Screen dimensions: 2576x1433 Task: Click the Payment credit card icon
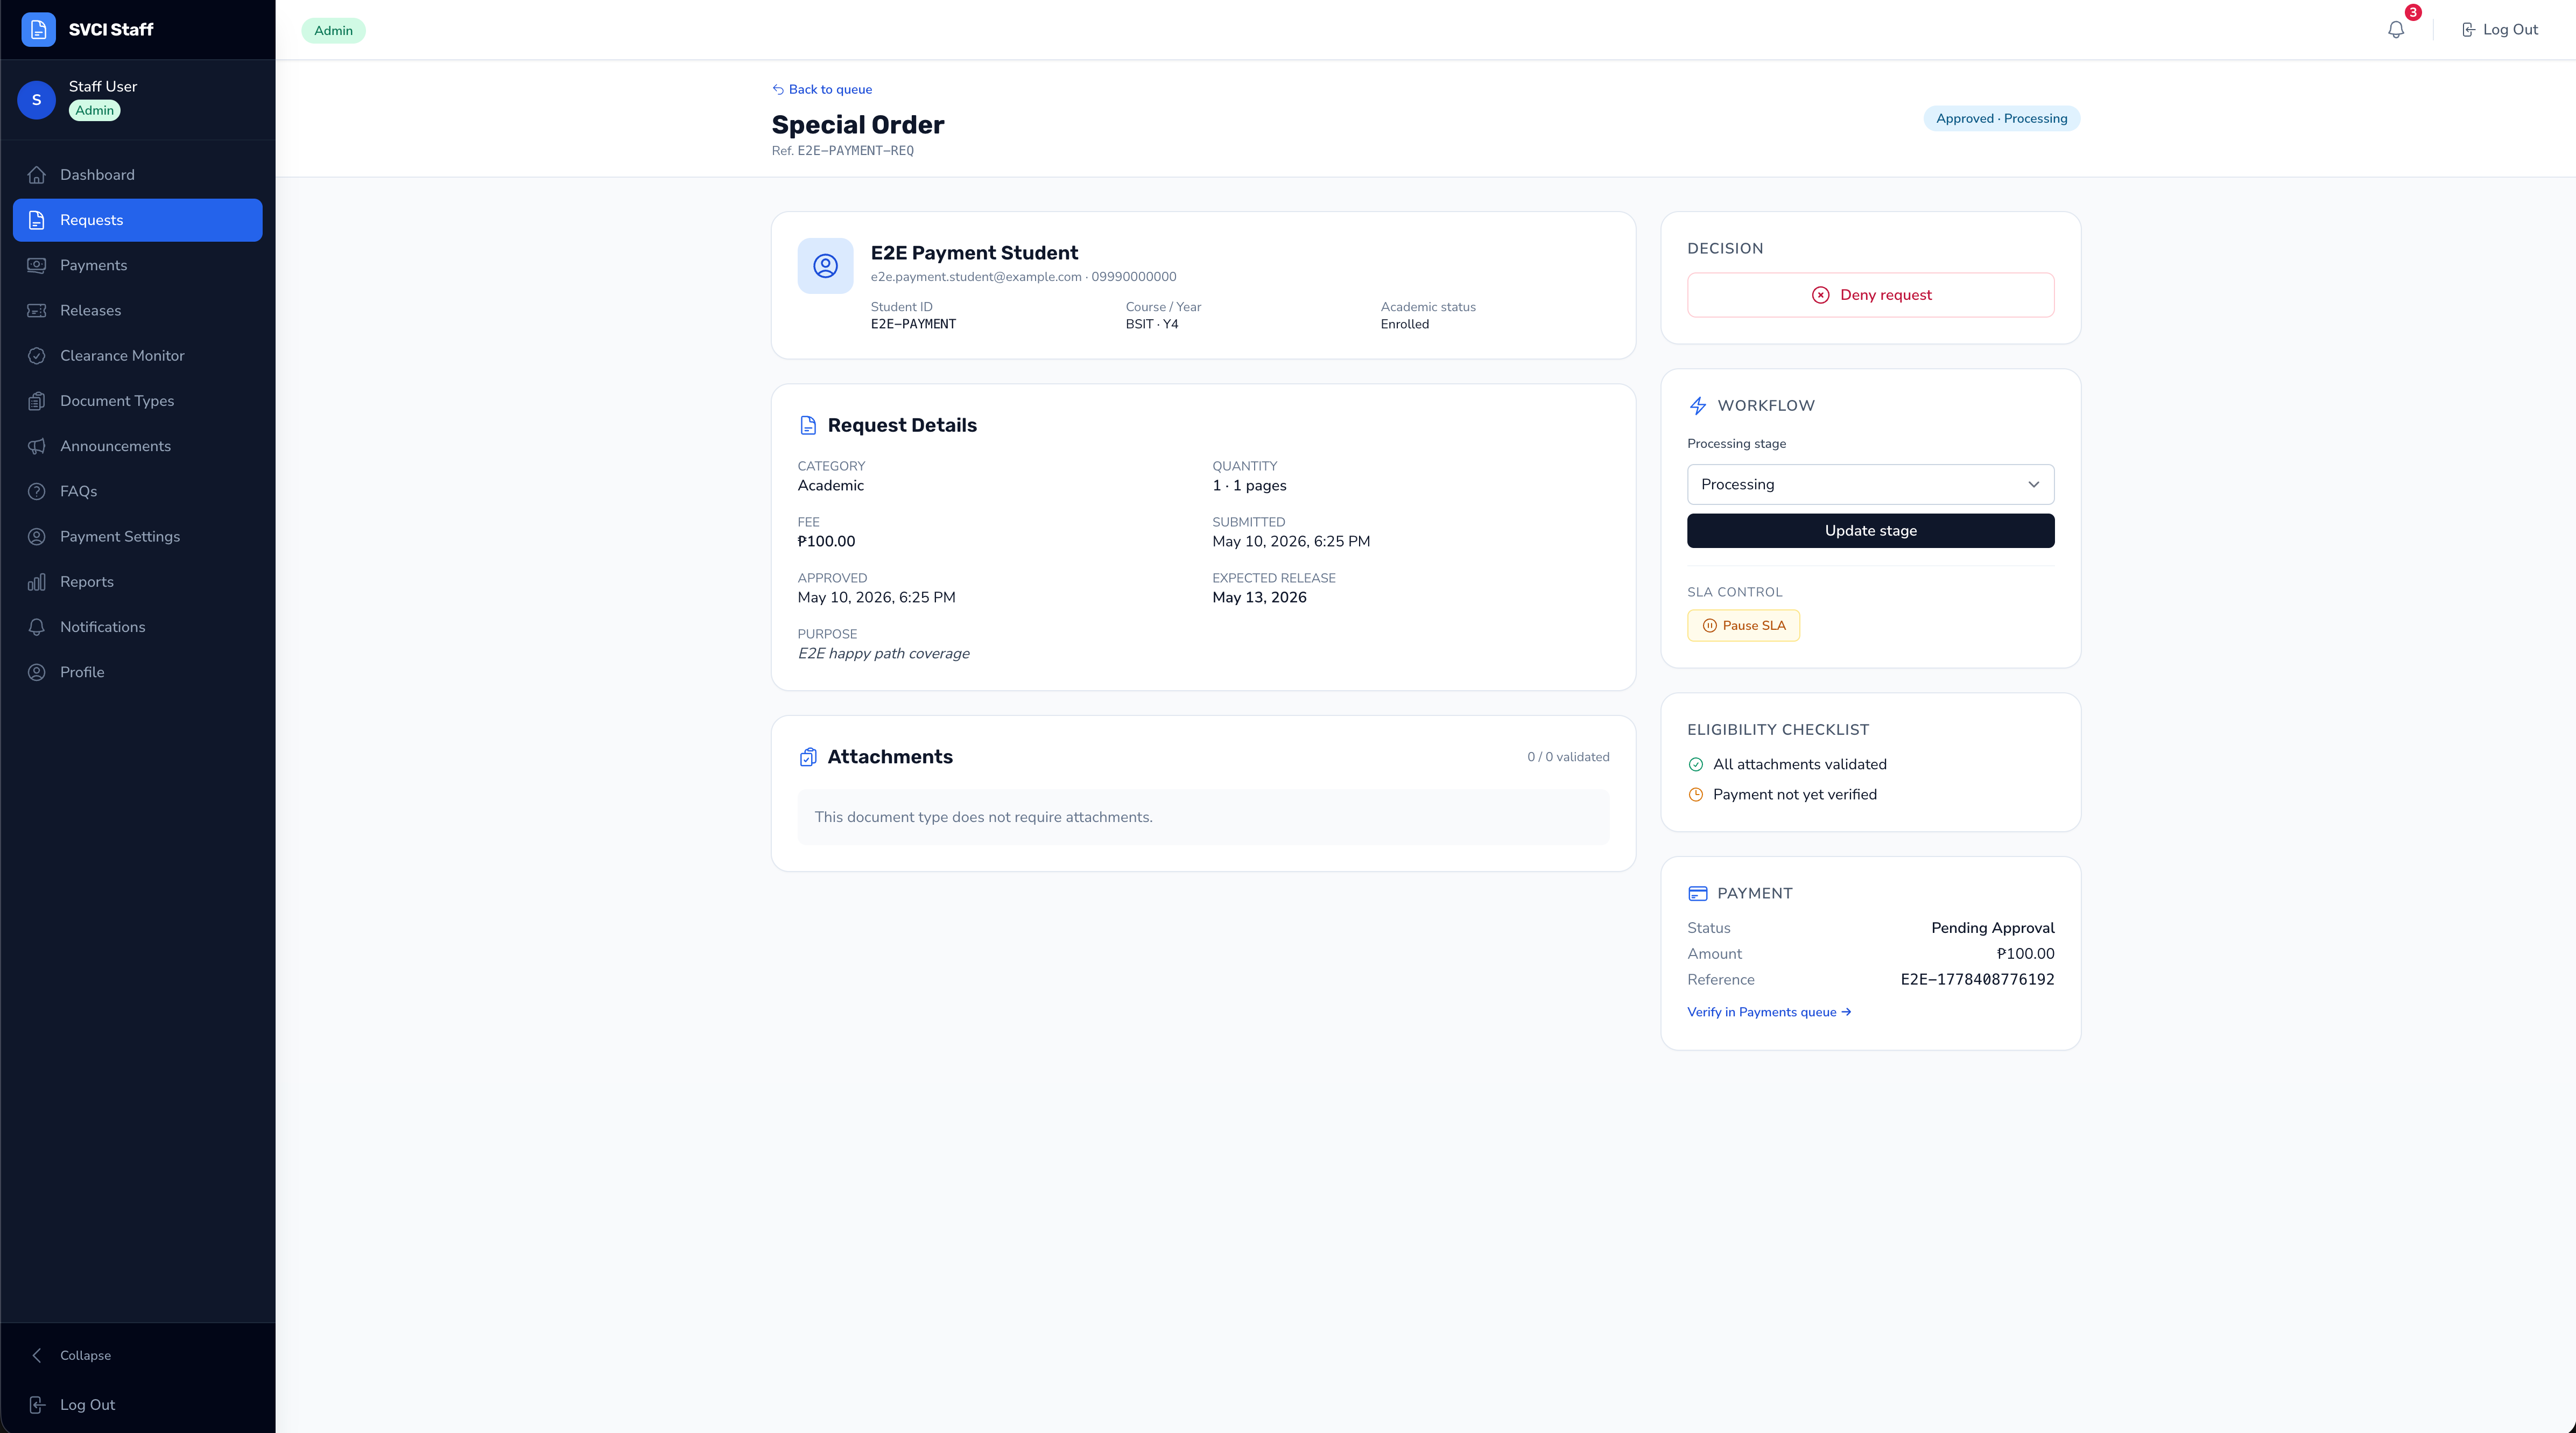(1698, 894)
